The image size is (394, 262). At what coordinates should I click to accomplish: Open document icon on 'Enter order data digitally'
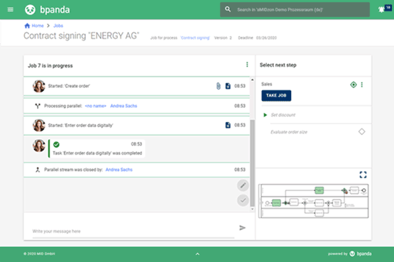tap(228, 125)
